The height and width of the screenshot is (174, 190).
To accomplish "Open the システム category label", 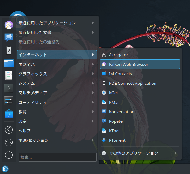I will 27,83.
